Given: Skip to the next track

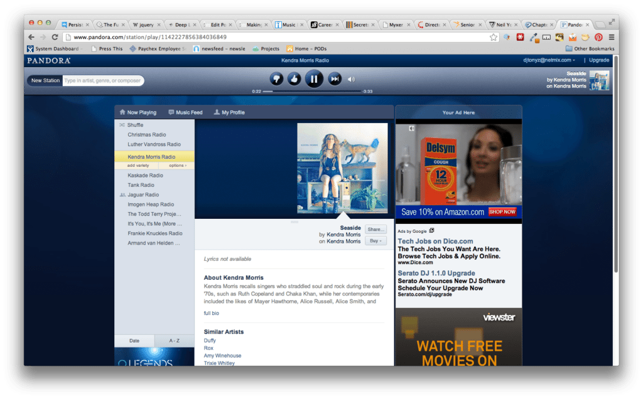Looking at the screenshot, I should 335,78.
